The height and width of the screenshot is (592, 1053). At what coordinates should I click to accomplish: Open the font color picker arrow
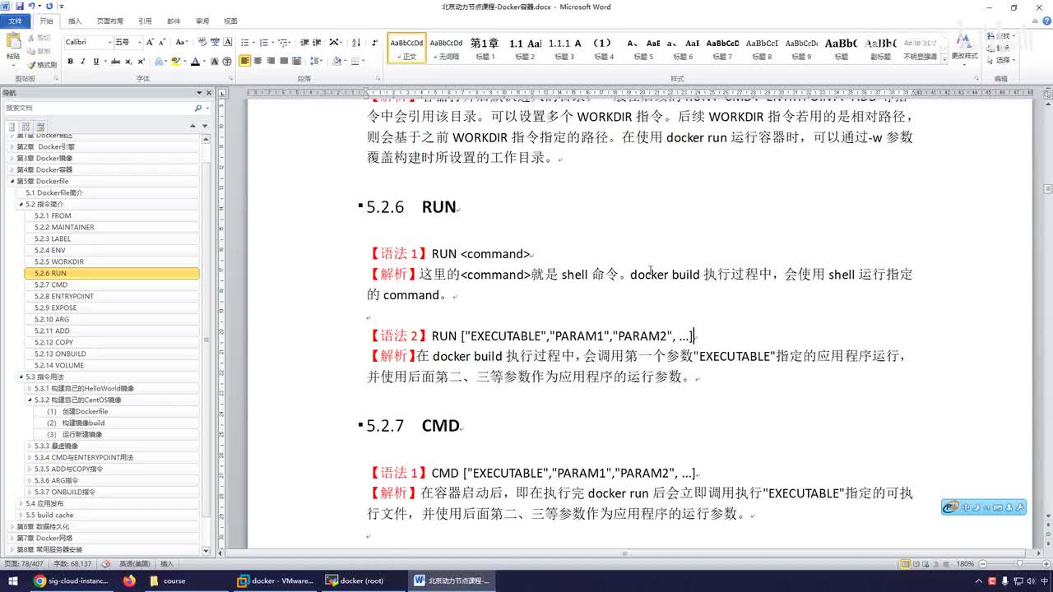(204, 61)
